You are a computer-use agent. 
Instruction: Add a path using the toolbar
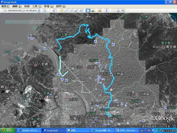click(x=71, y=11)
